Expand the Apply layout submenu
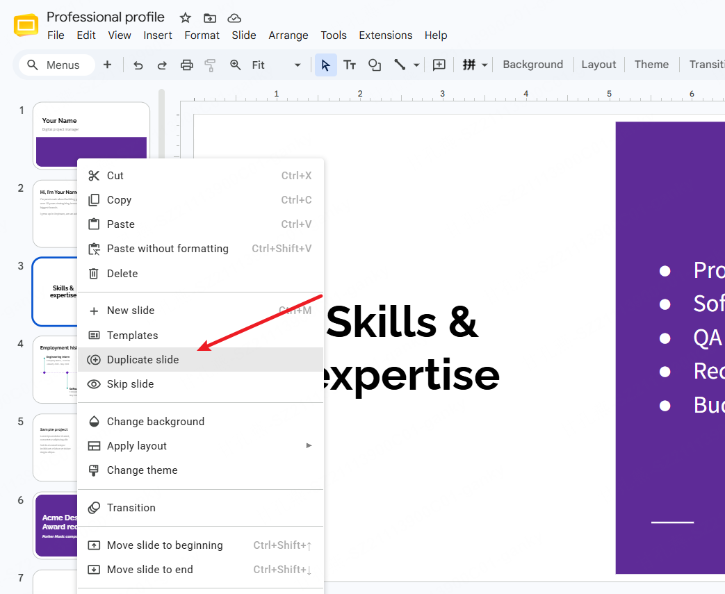 [201, 446]
